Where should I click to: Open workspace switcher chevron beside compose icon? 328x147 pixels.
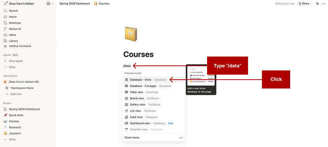tap(53, 3)
